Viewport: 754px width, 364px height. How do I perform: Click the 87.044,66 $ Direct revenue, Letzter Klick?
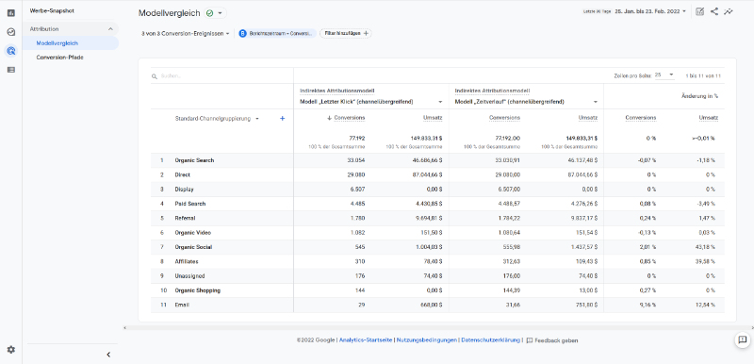tap(427, 175)
